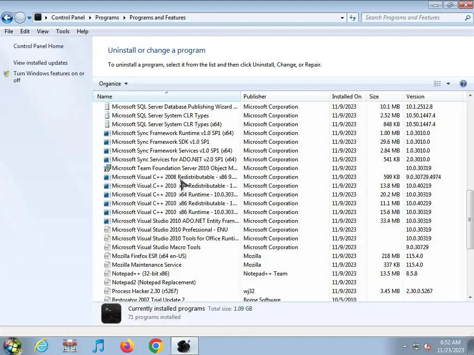Click the Search Programs and Features field
The image size is (474, 355).
(x=417, y=18)
